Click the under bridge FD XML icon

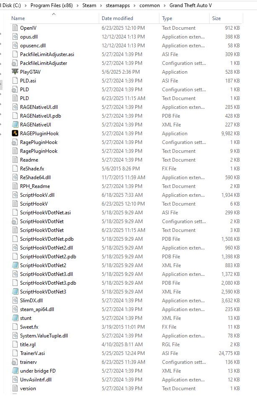15,371
